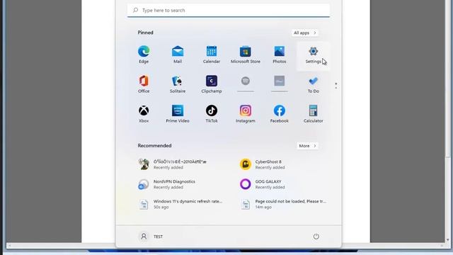Open Solitaire game
This screenshot has height=255, width=453.
(178, 84)
